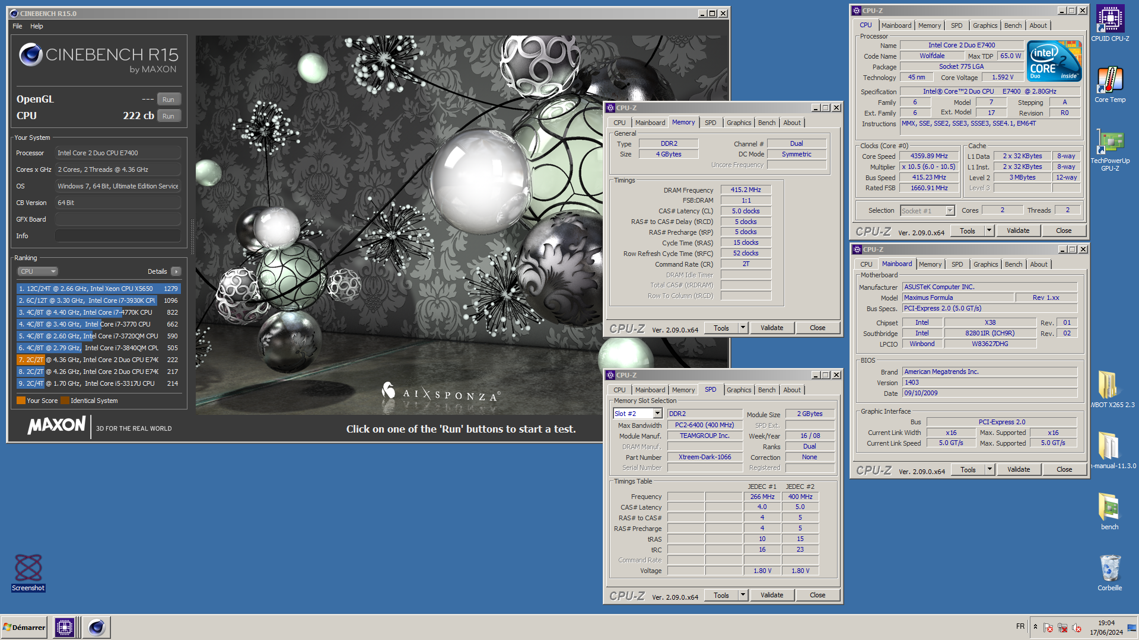The height and width of the screenshot is (640, 1139).
Task: Switch to the Mainboard tab in the Memory window
Action: point(650,123)
